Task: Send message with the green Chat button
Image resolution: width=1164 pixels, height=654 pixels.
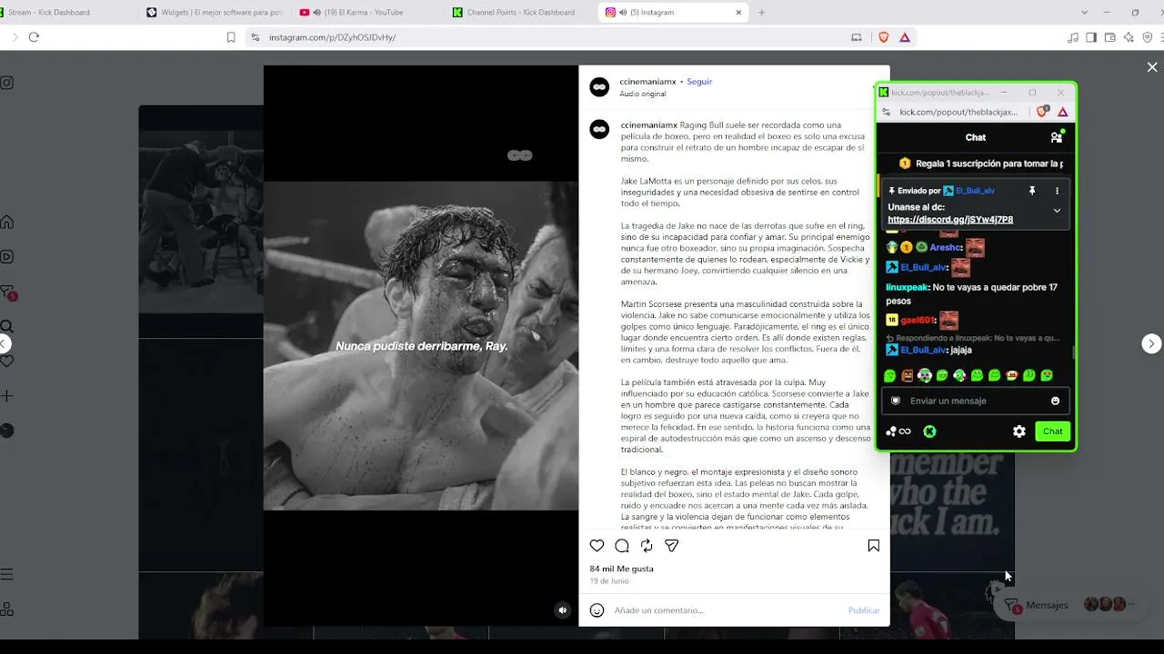Action: click(1052, 431)
